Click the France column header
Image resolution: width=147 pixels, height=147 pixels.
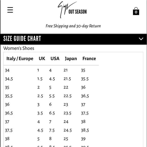[89, 59]
